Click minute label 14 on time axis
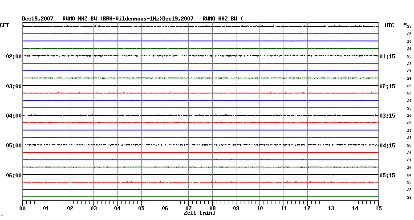 (x=355, y=208)
